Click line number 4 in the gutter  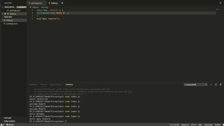click(x=32, y=19)
